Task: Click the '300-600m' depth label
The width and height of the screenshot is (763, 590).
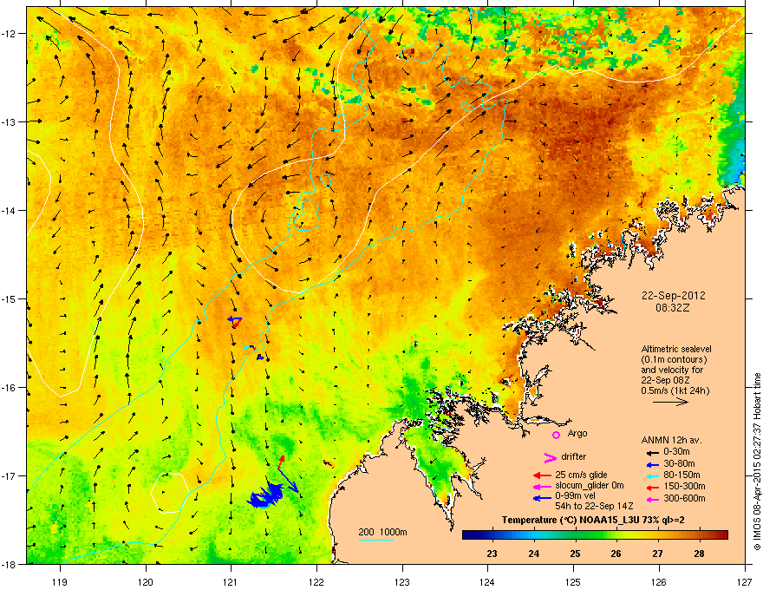Action: coord(684,498)
